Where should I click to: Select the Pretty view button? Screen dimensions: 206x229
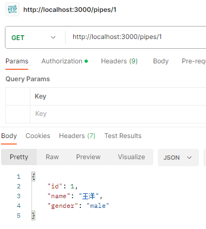click(19, 157)
